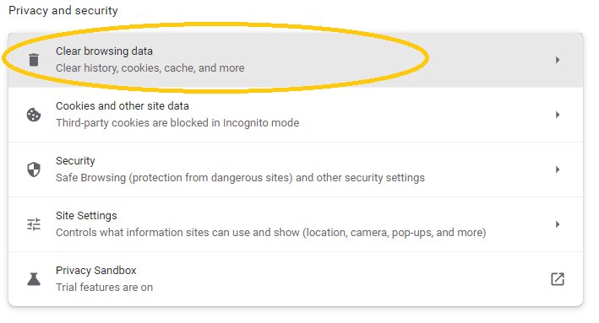Click 'Trial features are on' text
This screenshot has height=323, width=599.
click(104, 287)
